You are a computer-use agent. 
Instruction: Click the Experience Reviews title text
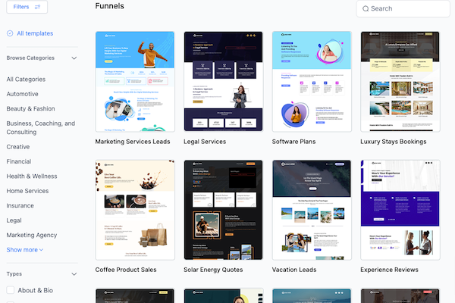pos(389,270)
